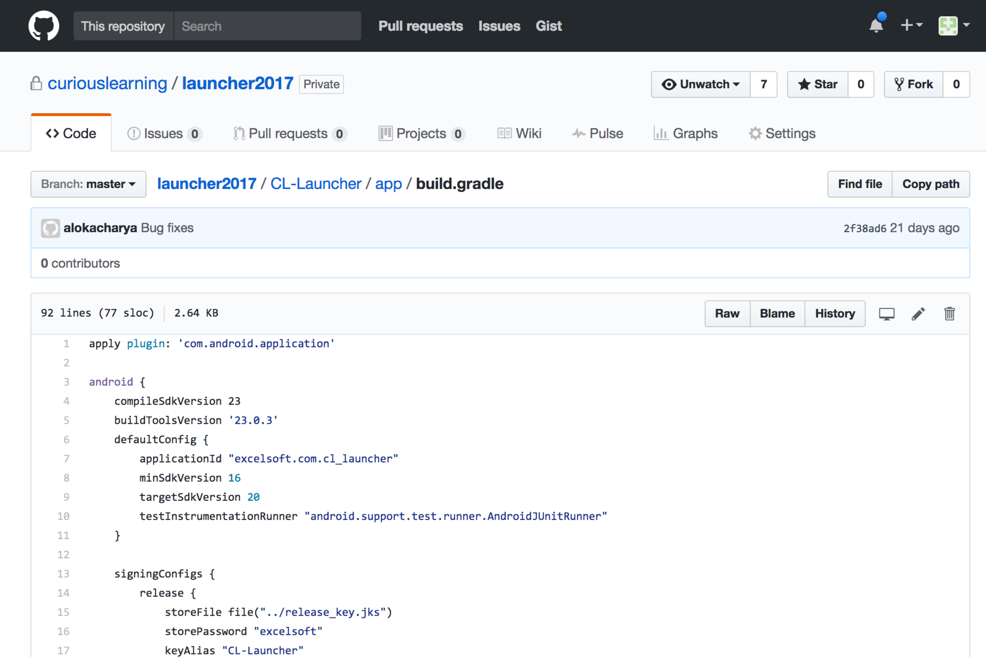View the Raw file
This screenshot has height=657, width=986.
tap(727, 314)
